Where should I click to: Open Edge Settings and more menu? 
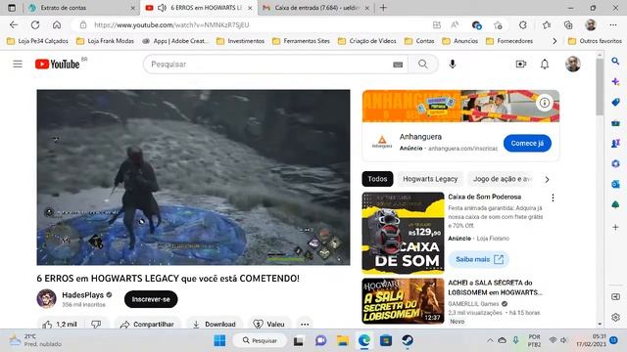click(x=613, y=25)
